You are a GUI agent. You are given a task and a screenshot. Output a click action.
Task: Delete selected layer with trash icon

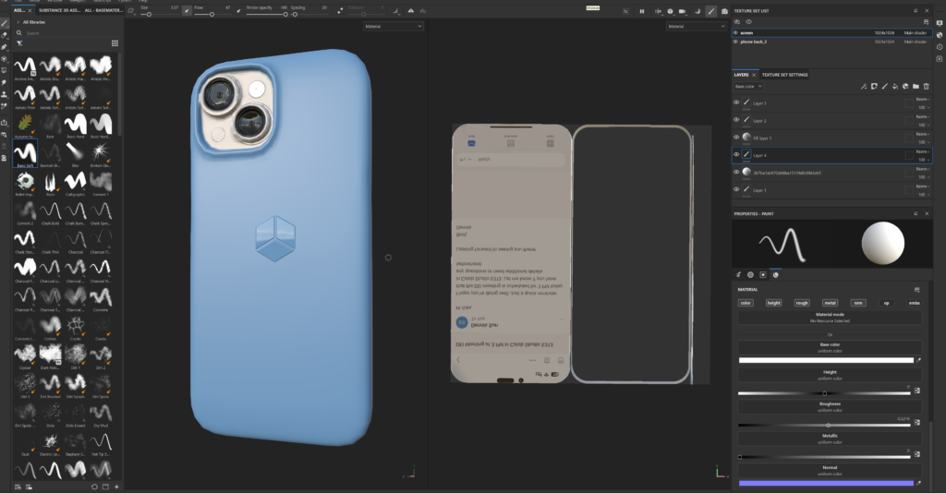click(927, 86)
